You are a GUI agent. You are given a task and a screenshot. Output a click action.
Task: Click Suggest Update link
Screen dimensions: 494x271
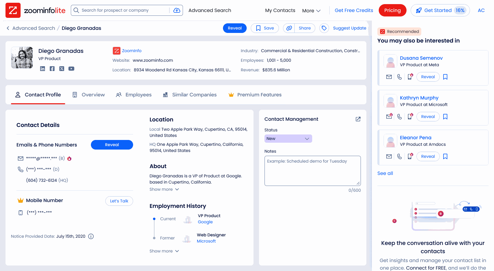(350, 28)
